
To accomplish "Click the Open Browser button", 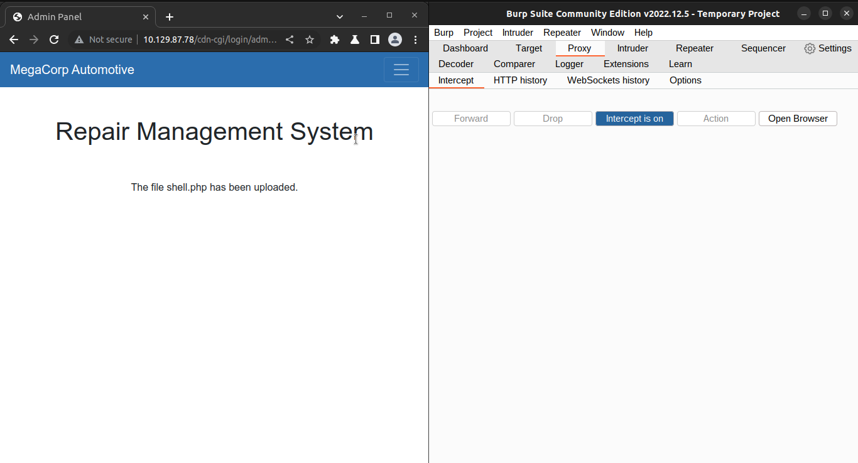I will coord(798,119).
